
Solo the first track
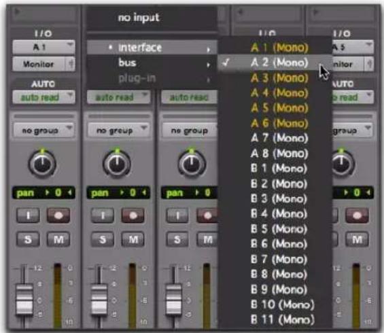[x=28, y=239]
